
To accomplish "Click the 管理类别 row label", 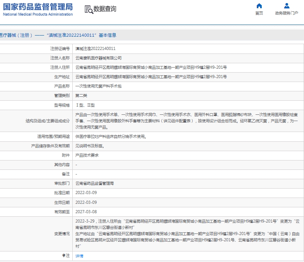I will point(62,96).
